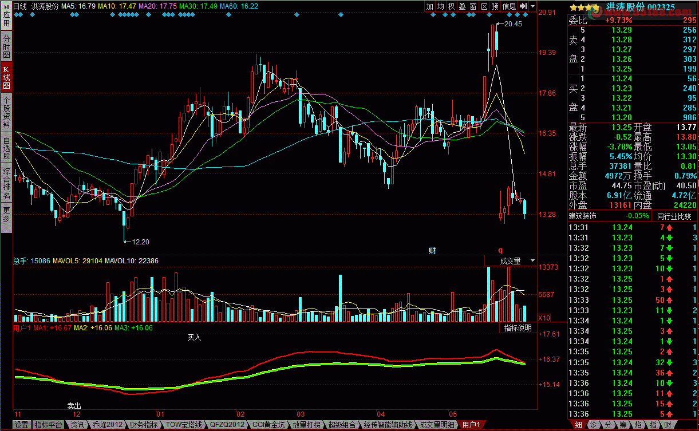Select the 超级组合 indicator tab
The width and height of the screenshot is (699, 431).
click(x=342, y=425)
